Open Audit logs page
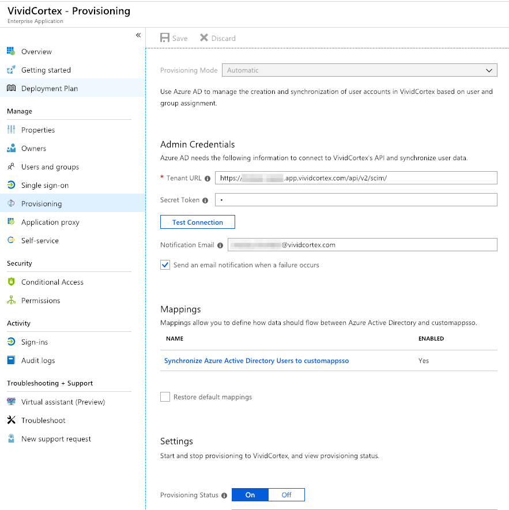 [38, 360]
